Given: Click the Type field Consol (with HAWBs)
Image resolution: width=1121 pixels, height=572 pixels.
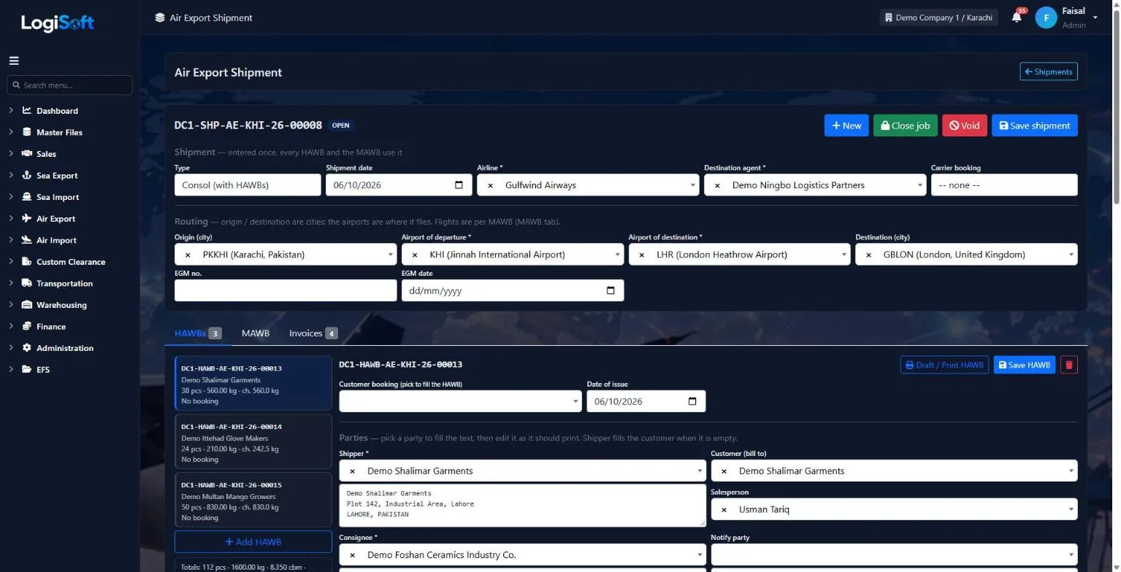Looking at the screenshot, I should point(248,185).
